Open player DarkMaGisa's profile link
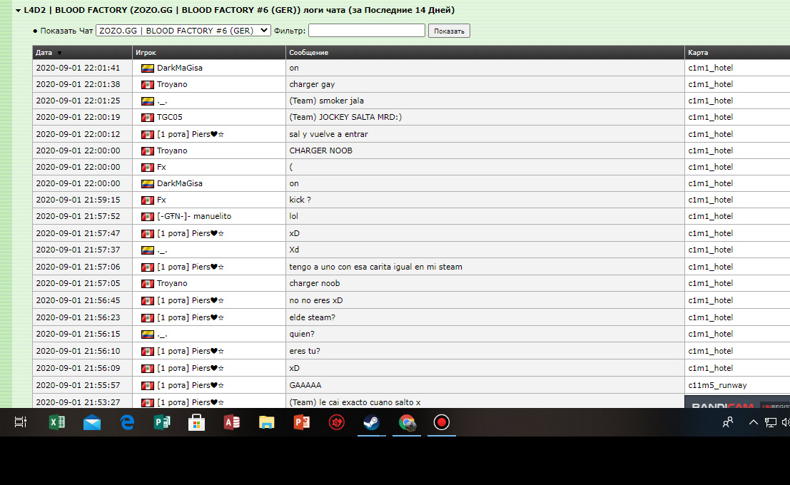 179,68
